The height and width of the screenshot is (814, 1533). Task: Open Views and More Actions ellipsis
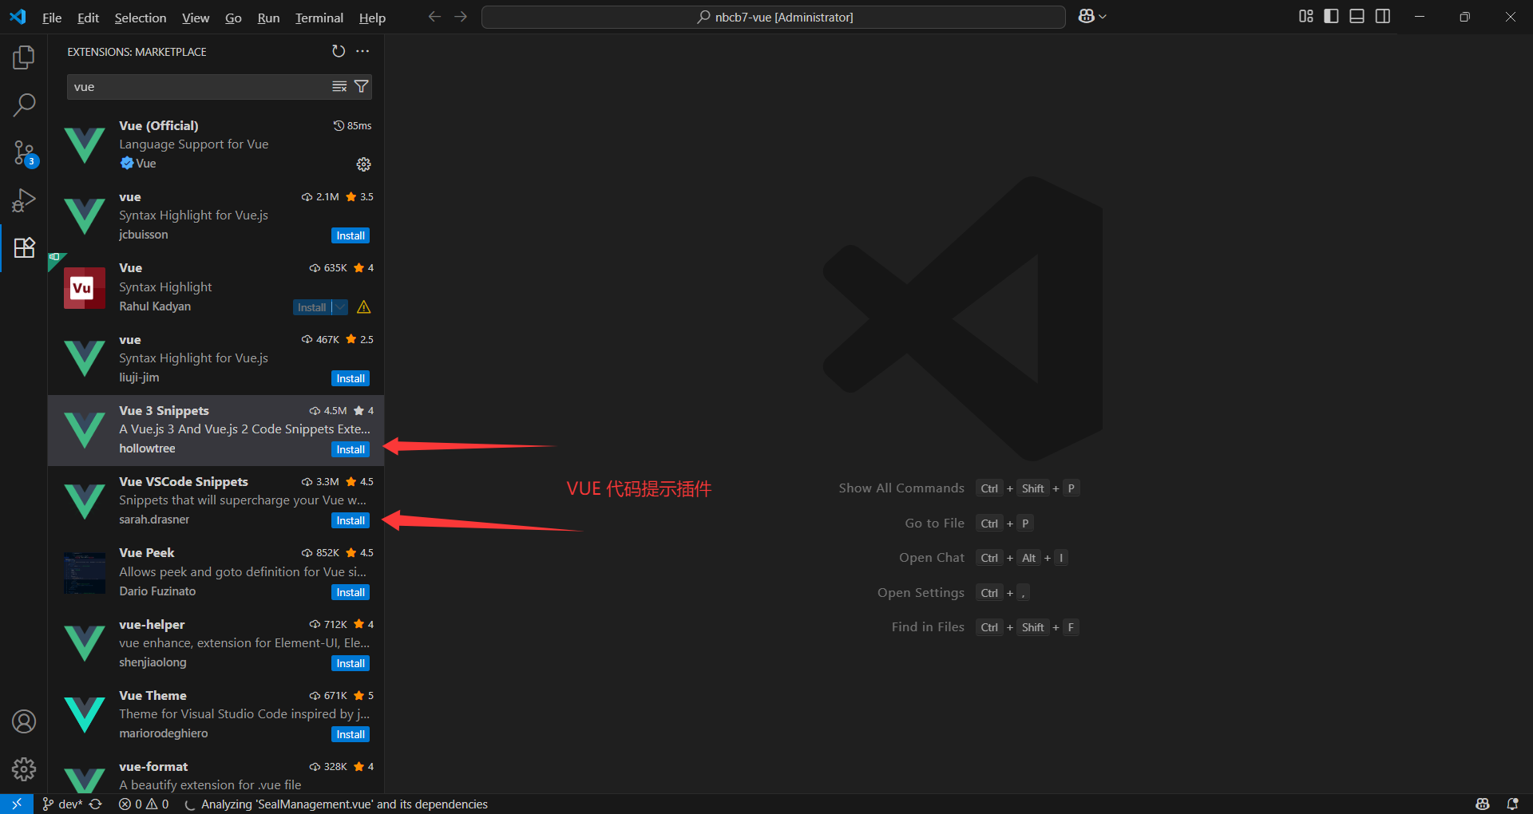coord(362,51)
